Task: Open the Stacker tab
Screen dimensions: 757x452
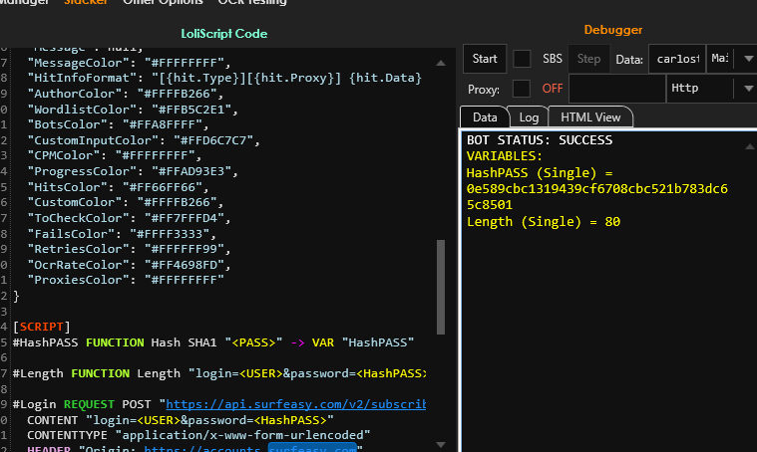Action: [x=86, y=2]
